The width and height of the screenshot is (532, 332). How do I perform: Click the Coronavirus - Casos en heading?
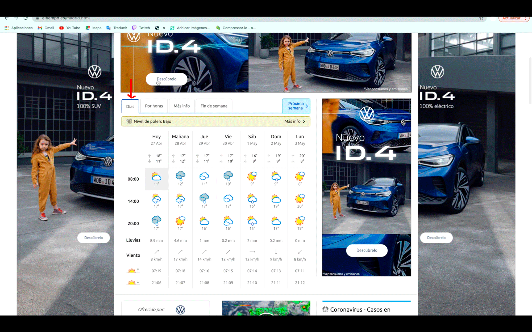tap(360, 310)
